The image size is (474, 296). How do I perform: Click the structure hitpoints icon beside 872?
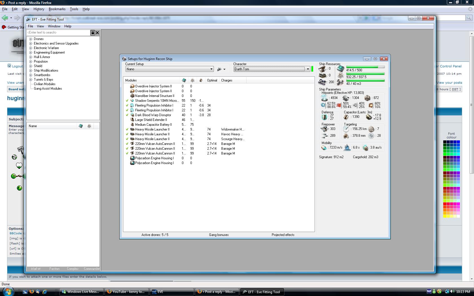367,98
